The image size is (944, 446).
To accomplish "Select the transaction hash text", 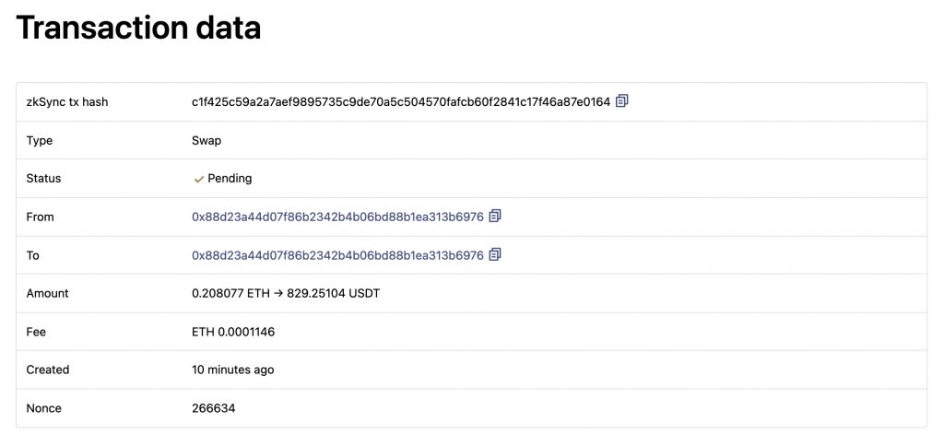I will point(401,101).
